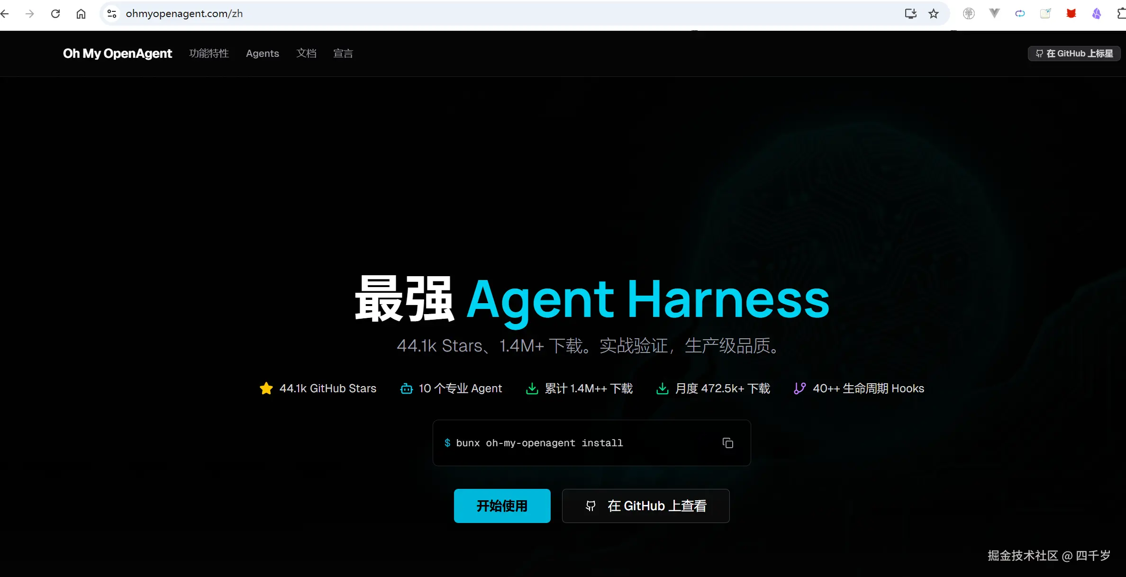
Task: Click the sync-loop extension icon
Action: 1020,13
